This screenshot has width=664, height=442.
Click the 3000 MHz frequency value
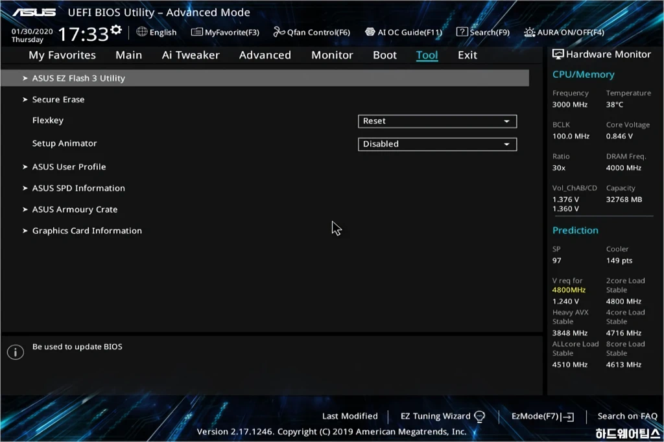pos(569,104)
